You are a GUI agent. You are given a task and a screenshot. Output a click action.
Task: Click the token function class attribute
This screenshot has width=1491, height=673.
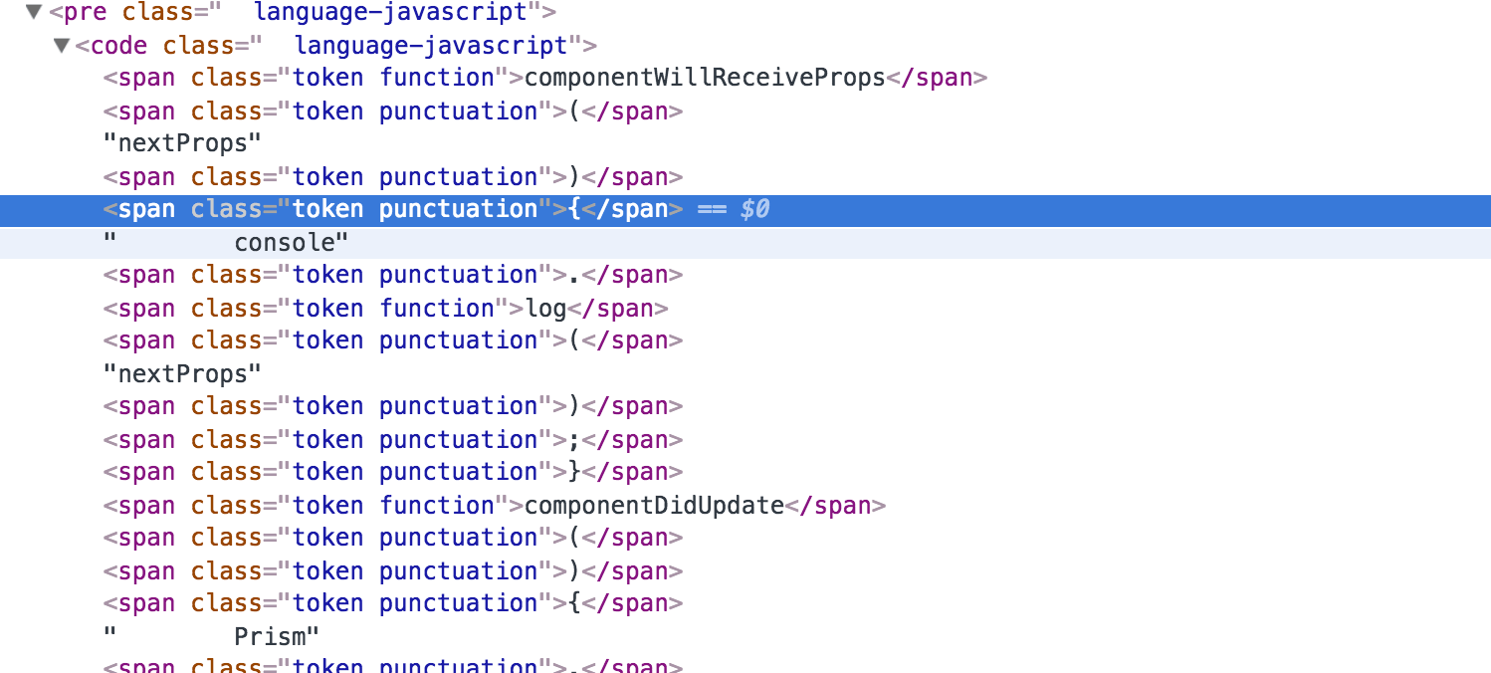pyautogui.click(x=393, y=78)
